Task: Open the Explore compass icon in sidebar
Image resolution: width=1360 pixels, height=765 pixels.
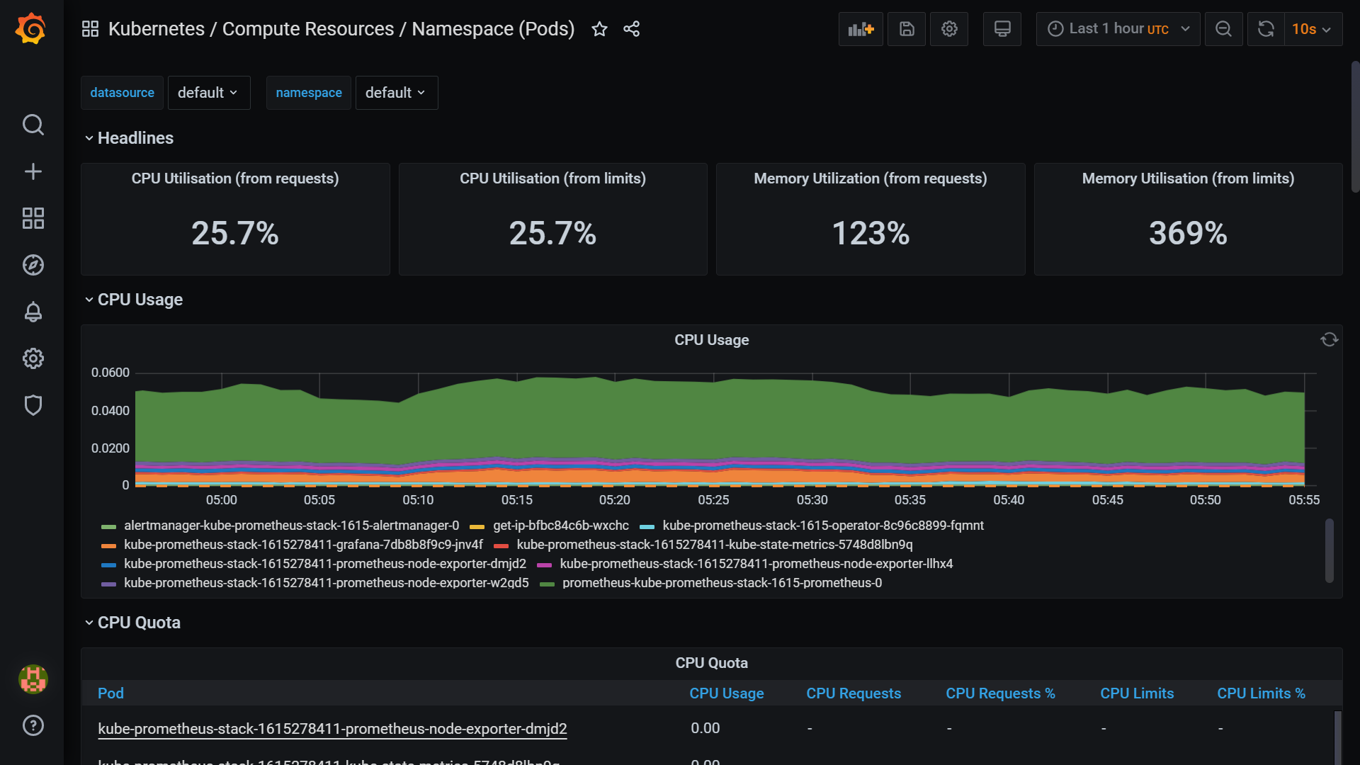Action: [33, 265]
